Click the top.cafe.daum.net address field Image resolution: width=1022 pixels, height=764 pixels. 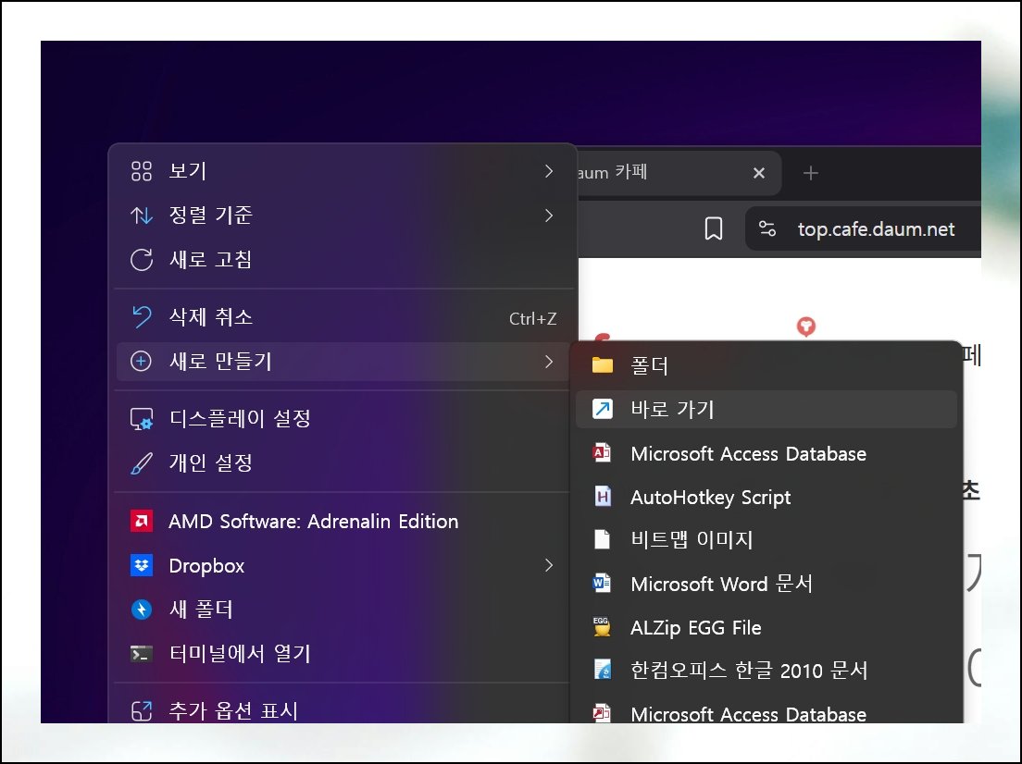coord(863,228)
